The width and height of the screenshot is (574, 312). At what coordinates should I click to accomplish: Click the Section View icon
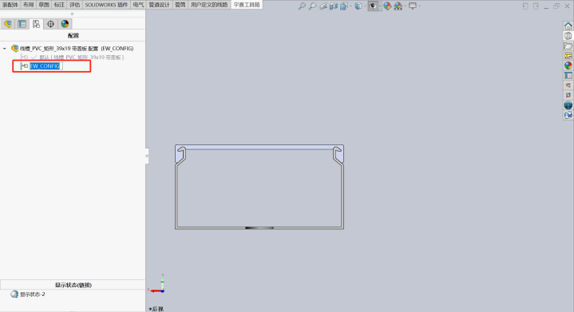point(333,6)
